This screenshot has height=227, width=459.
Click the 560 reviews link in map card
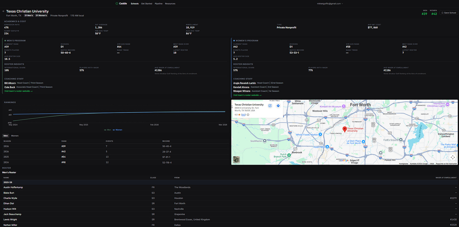click(x=244, y=115)
